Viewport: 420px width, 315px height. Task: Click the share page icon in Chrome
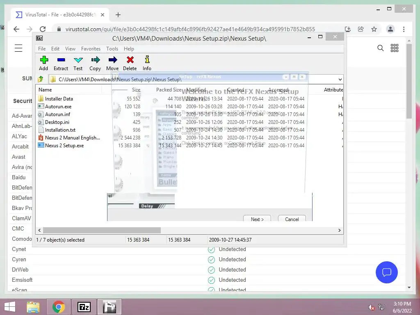click(361, 29)
